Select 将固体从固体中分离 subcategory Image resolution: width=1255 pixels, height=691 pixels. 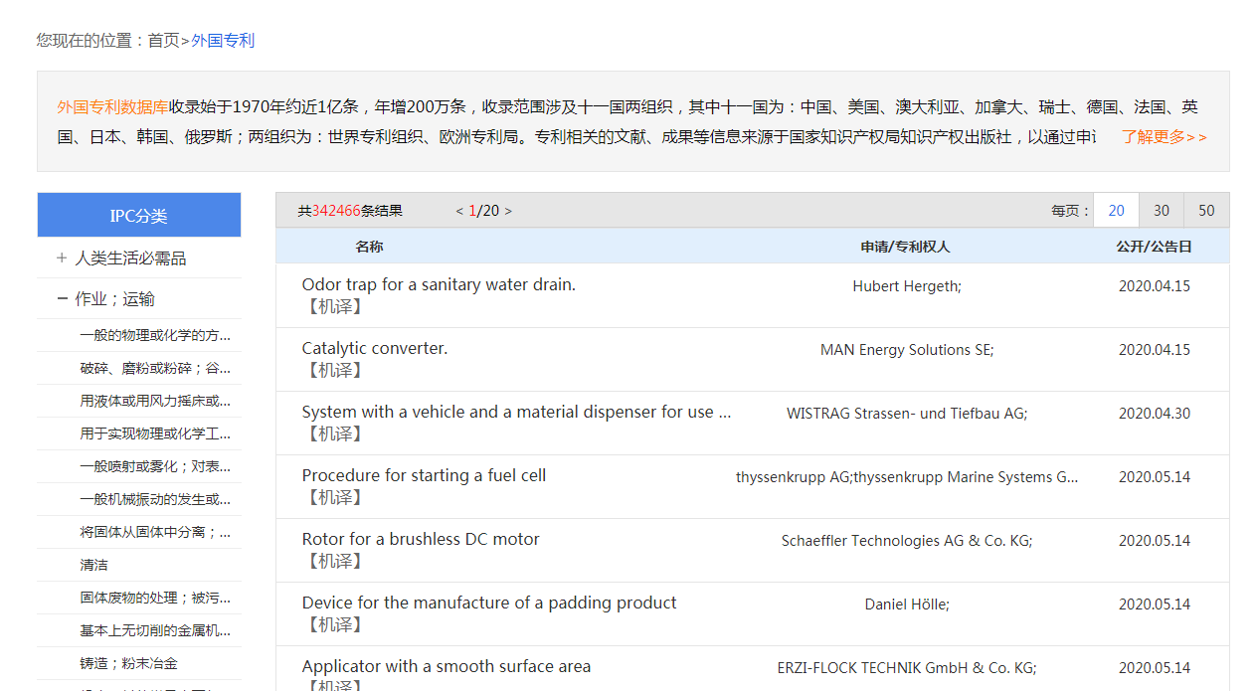click(x=155, y=532)
